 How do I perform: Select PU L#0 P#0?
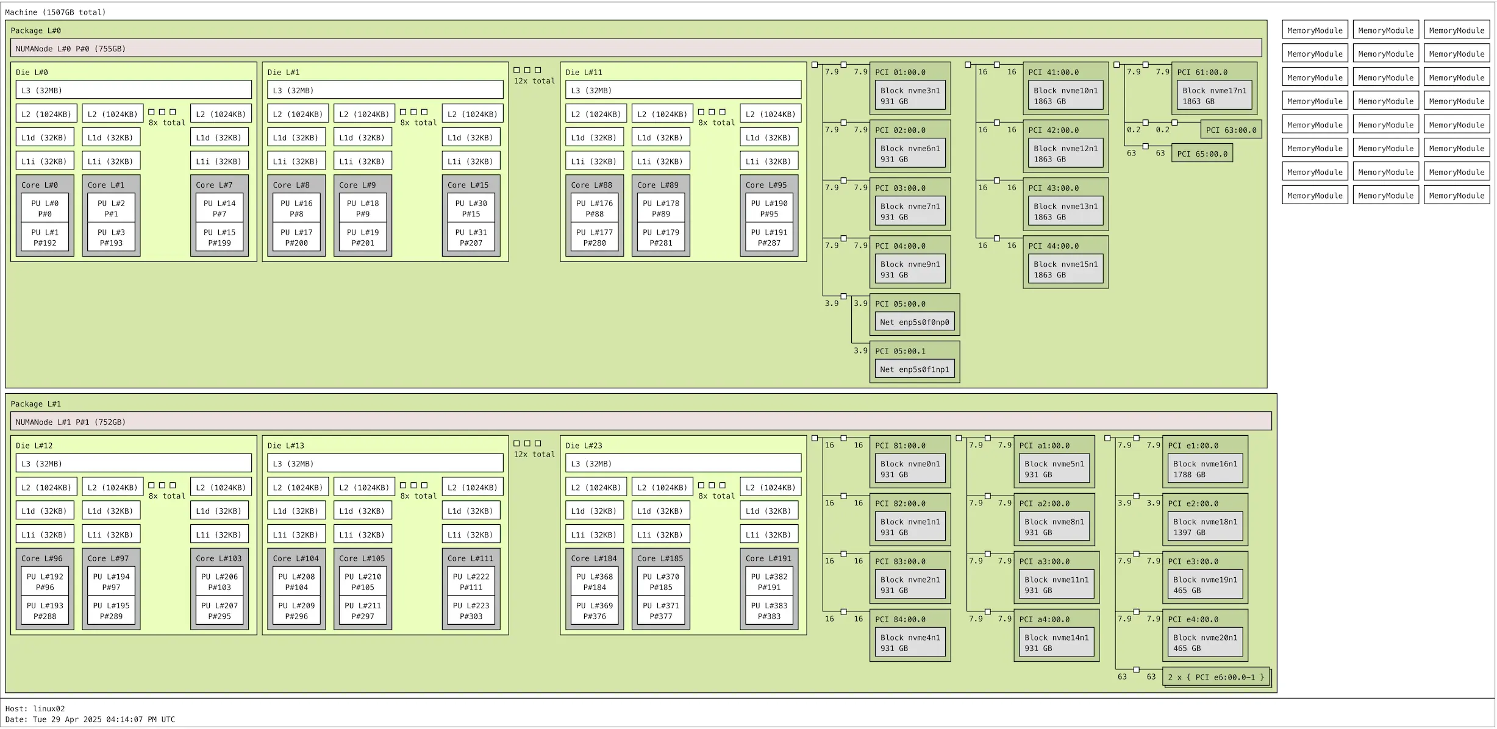[x=45, y=208]
